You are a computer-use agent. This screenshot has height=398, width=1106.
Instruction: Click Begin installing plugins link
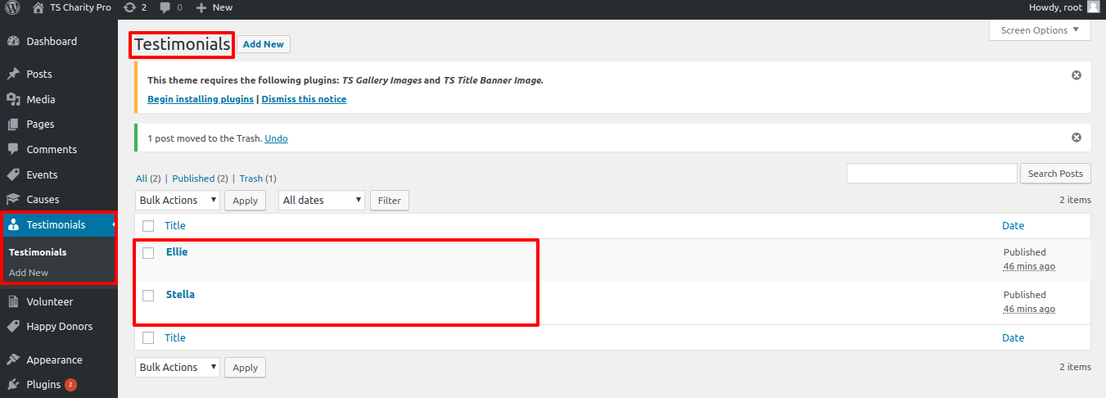coord(201,99)
